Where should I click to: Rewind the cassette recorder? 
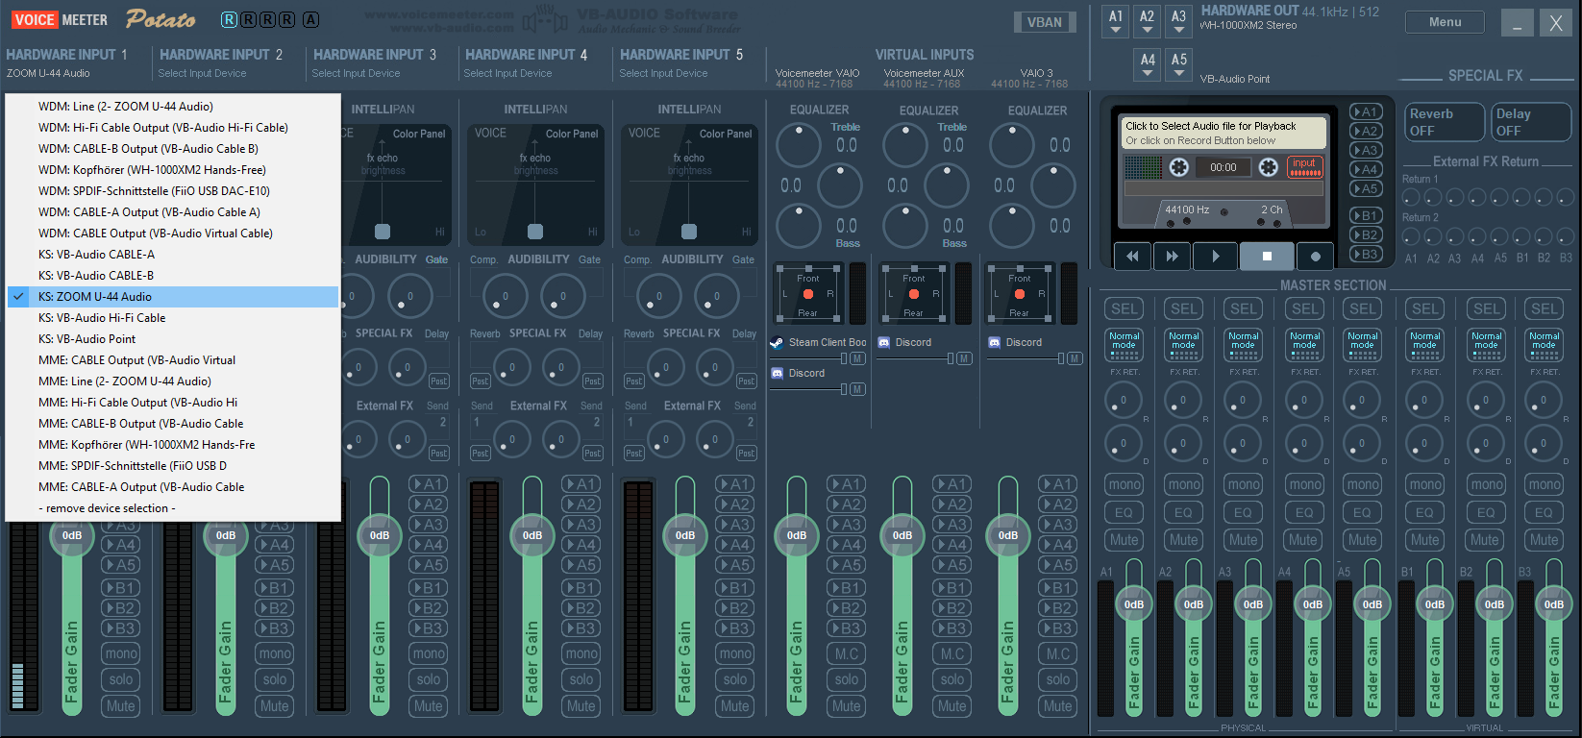(1132, 256)
